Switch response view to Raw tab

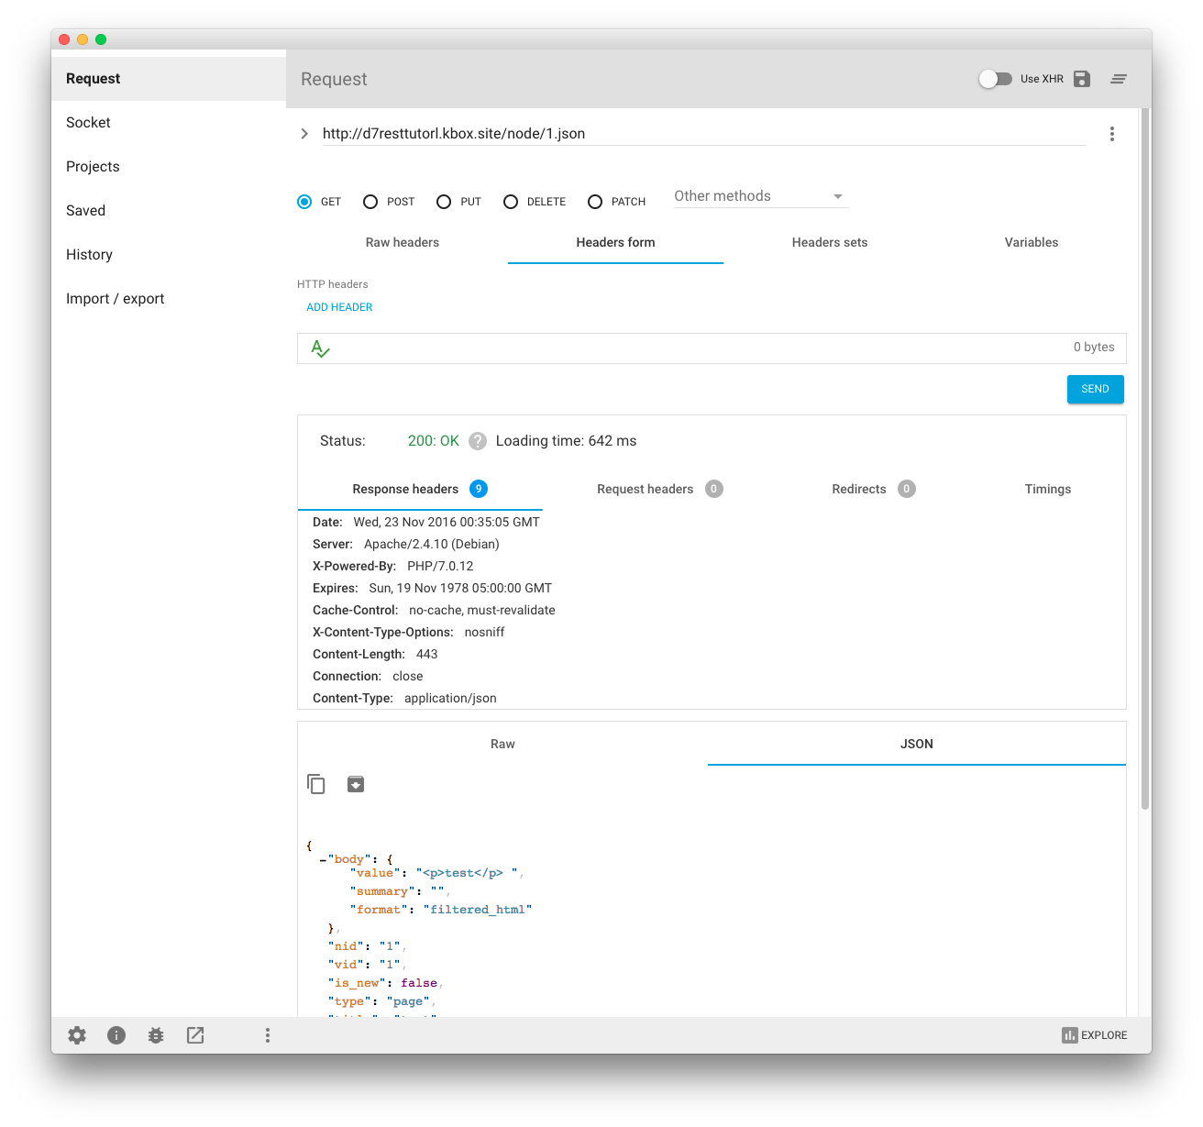pyautogui.click(x=502, y=745)
